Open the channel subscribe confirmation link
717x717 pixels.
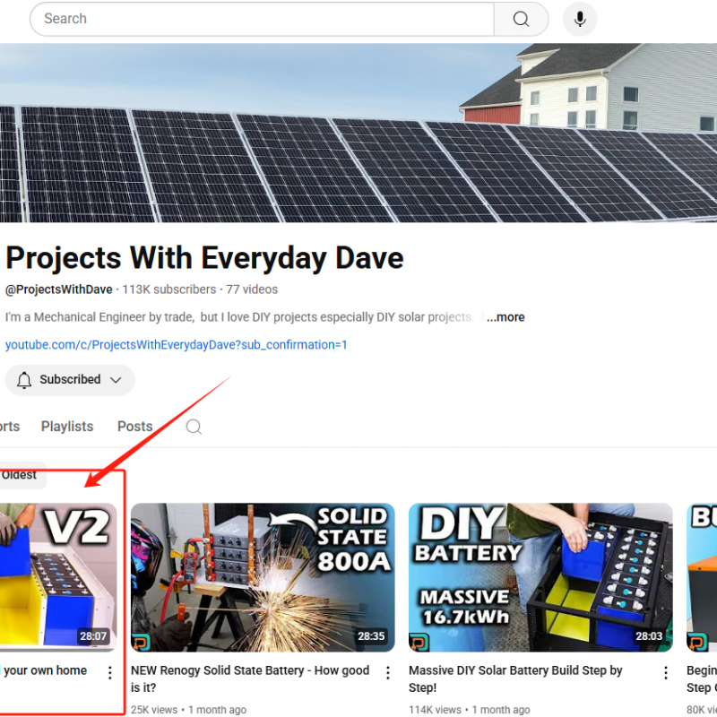177,345
